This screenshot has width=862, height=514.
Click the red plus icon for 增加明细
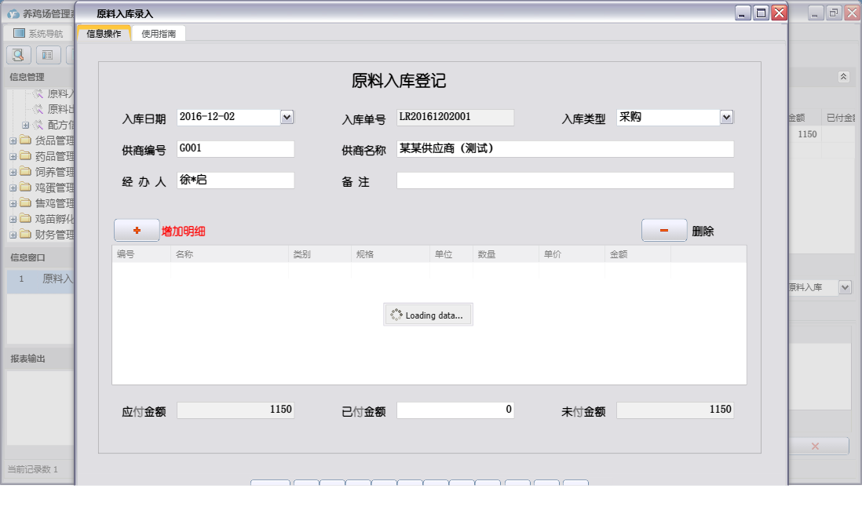[135, 230]
